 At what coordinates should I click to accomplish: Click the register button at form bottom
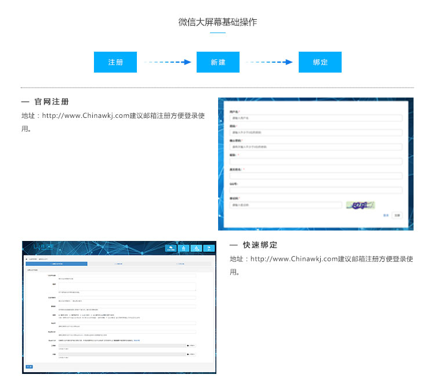pos(397,215)
